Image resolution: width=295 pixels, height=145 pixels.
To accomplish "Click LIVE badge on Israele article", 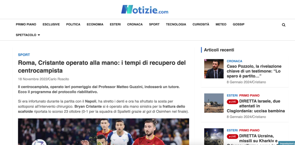I will (x=232, y=102).
